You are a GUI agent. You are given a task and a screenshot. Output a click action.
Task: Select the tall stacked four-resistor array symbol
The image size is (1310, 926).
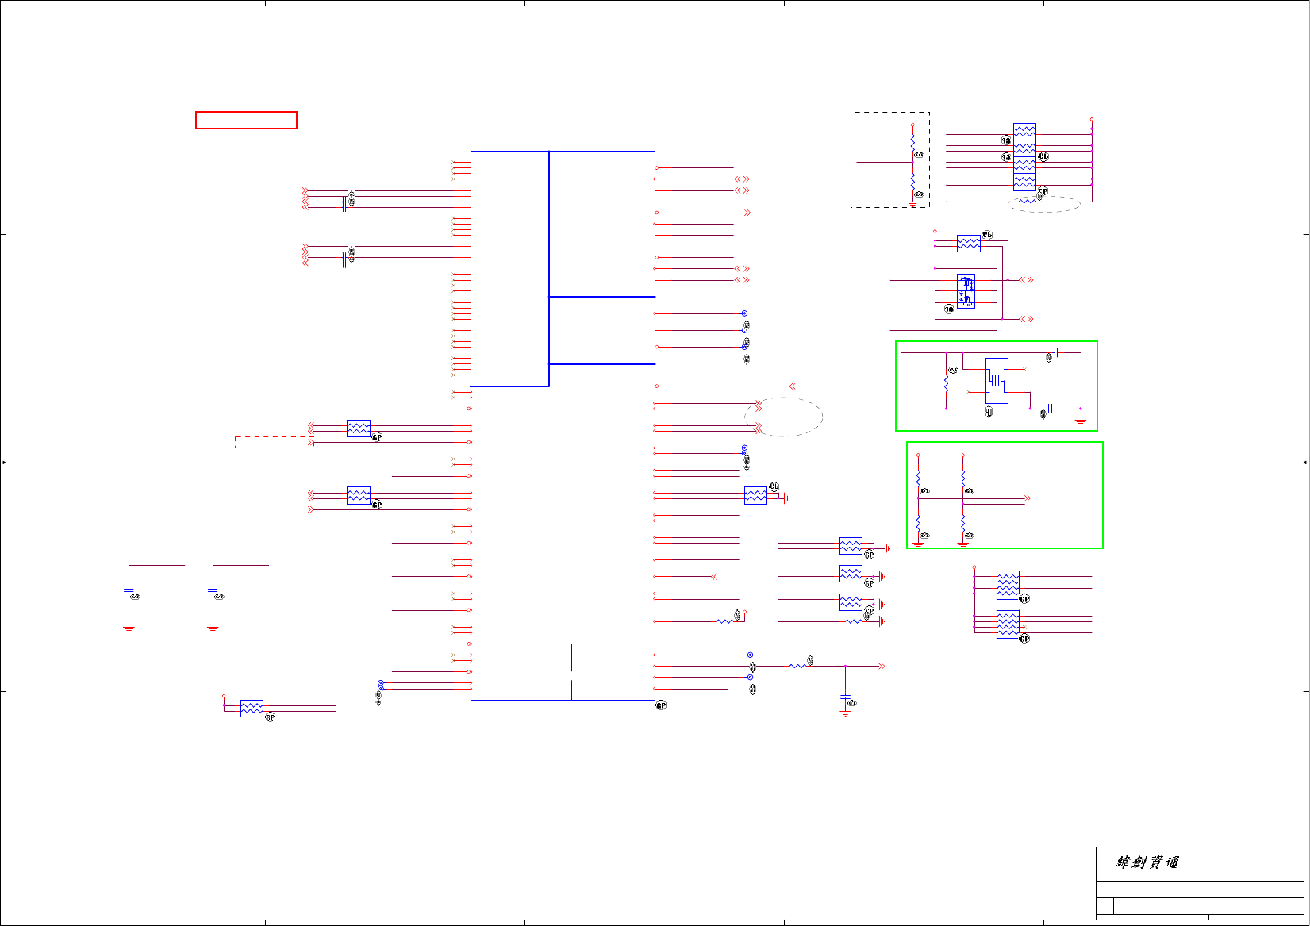point(1024,157)
